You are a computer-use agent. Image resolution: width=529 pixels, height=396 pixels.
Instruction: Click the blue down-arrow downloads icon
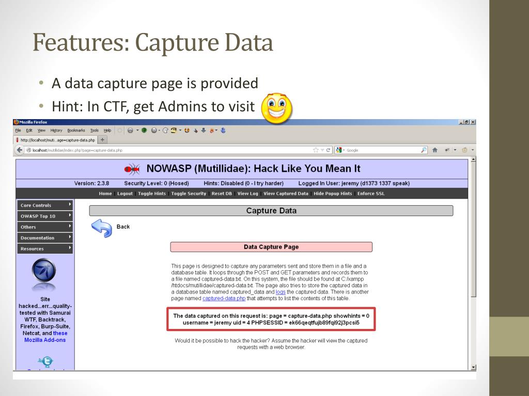click(x=204, y=130)
